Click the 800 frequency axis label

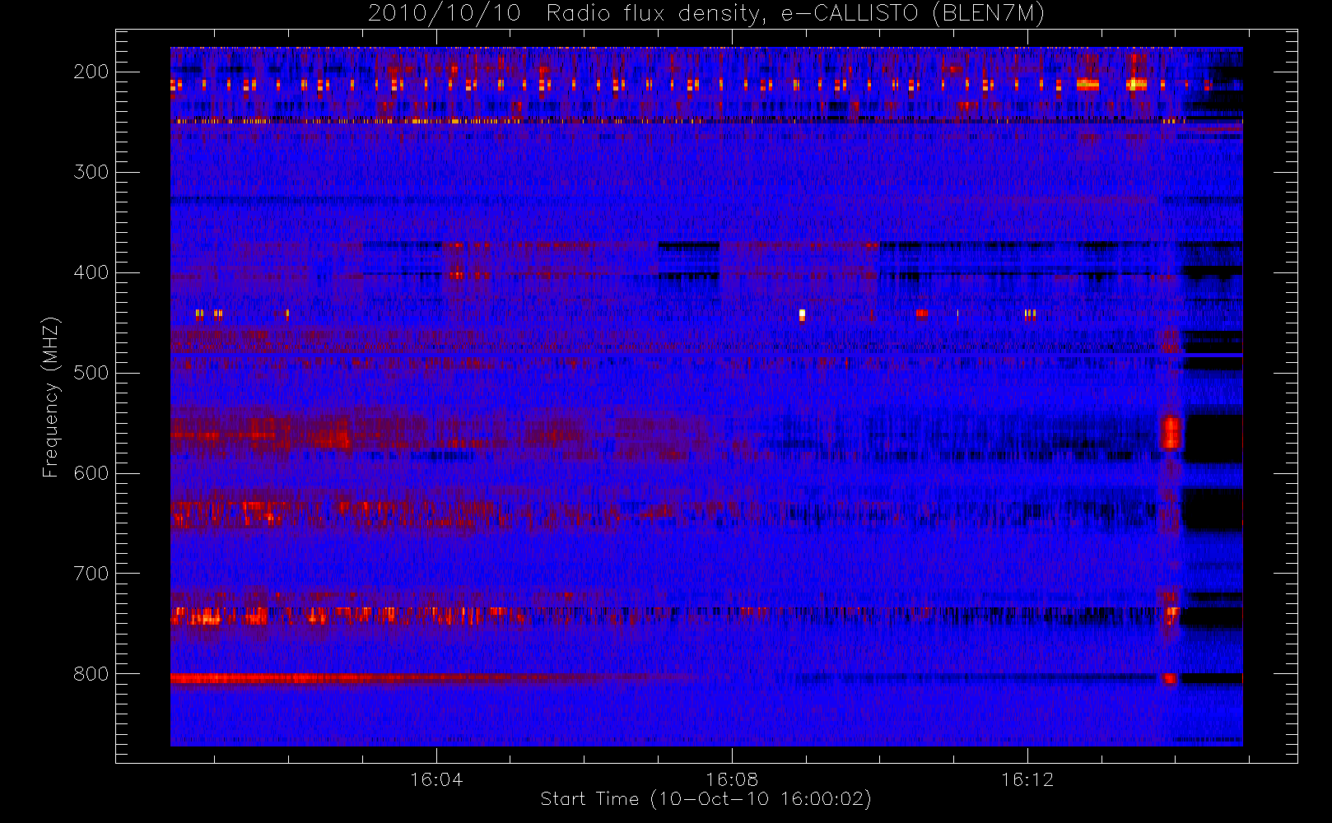click(91, 674)
